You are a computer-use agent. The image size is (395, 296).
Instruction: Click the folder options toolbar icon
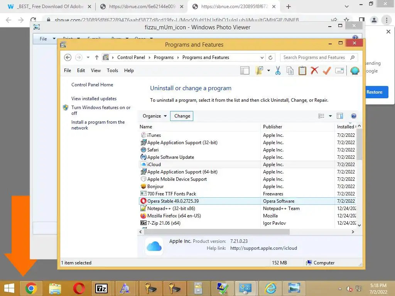point(259,71)
